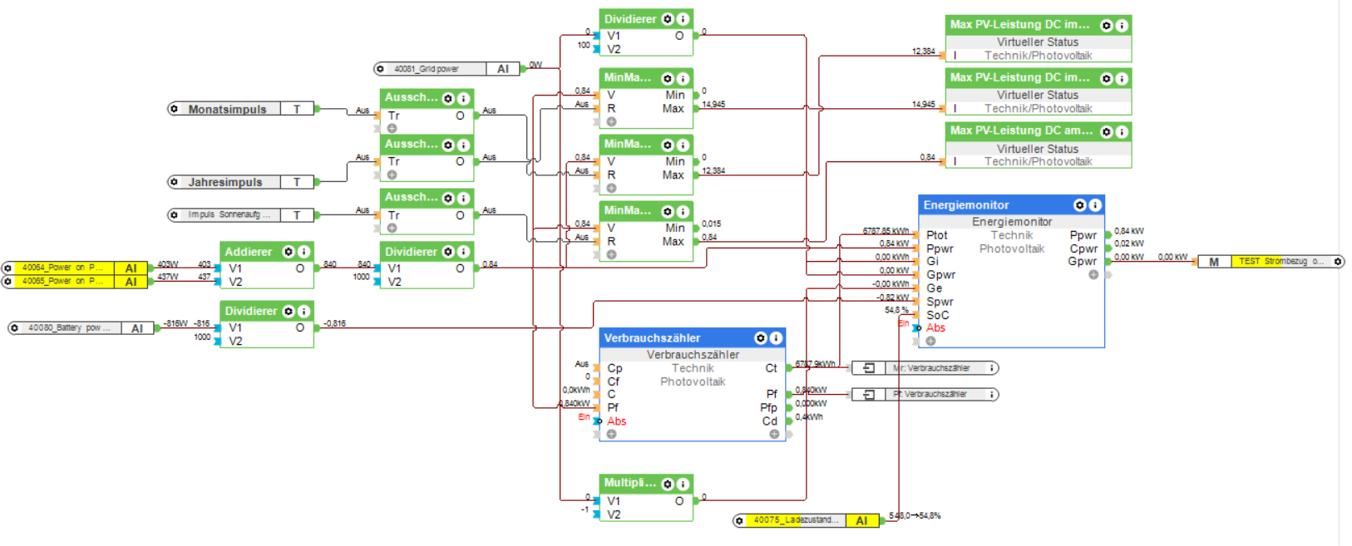1352x546 pixels.
Task: Show info of Aussch block fed by Monatsimpuls
Action: click(x=463, y=98)
